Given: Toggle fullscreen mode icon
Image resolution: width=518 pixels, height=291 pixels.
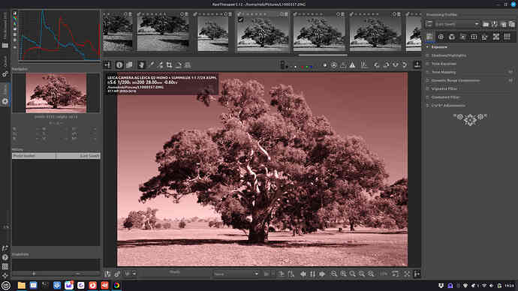Looking at the screenshot, I should tap(407, 274).
